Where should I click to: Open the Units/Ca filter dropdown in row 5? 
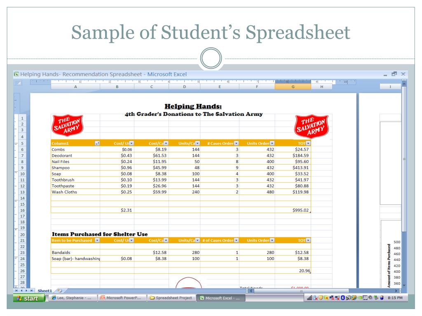tap(197, 144)
